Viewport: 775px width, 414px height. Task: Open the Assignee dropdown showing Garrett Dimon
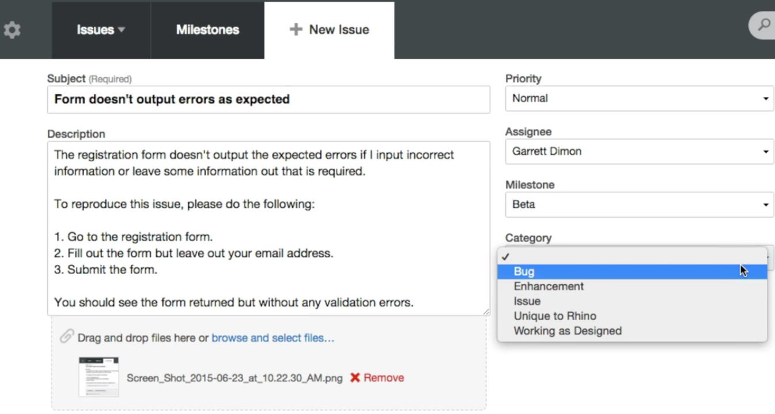(x=639, y=151)
